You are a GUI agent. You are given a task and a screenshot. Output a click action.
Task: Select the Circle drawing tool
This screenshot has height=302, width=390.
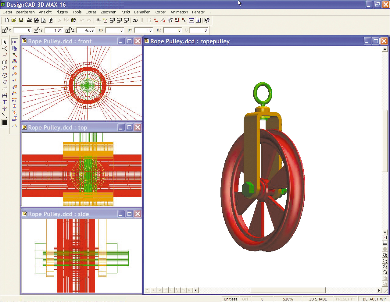coord(5,75)
